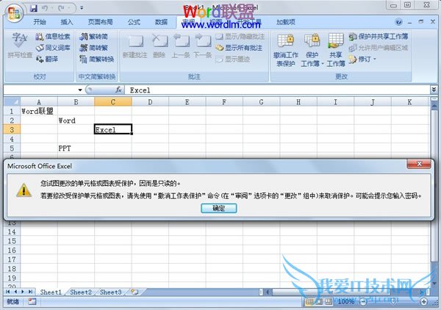Open the Customize Quick Access Toolbar arrow
The height and width of the screenshot is (310, 441).
coord(82,8)
